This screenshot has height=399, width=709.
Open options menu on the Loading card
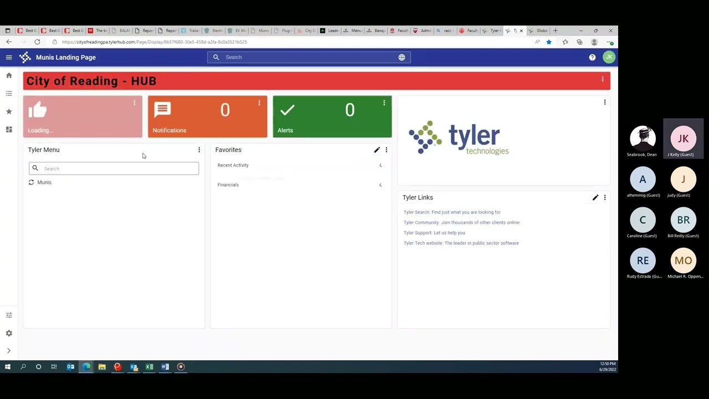(x=134, y=103)
